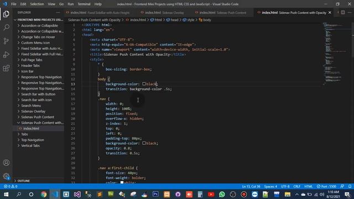This screenshot has width=354, height=199.
Task: Open Visual Studio purple icon in taskbar
Action: point(77,194)
